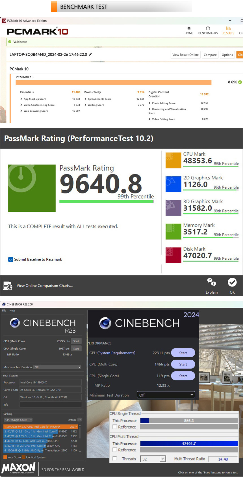The image size is (243, 478).
Task: Click the PassMark Rating green percentile bar
Action: (x=107, y=202)
